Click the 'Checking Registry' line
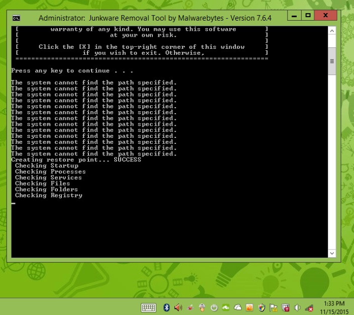 point(49,195)
